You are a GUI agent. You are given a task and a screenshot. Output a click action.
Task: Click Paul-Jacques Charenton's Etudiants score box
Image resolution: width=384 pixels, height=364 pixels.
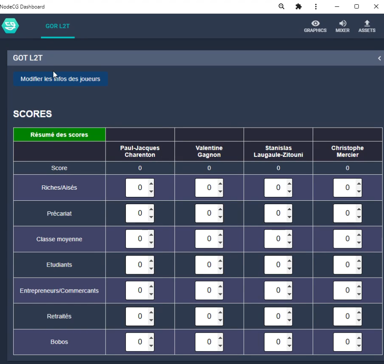(x=137, y=264)
